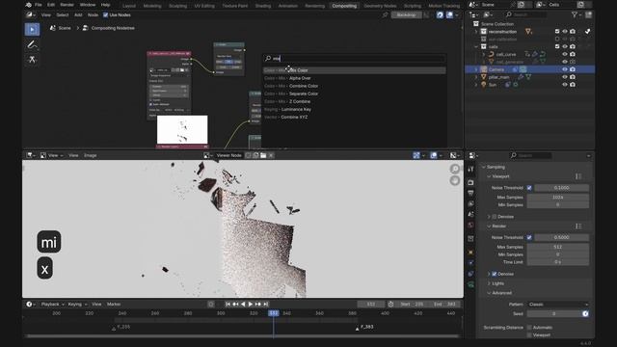The width and height of the screenshot is (617, 347).
Task: Click the Max Samples field in Viewport section
Action: [x=558, y=197]
